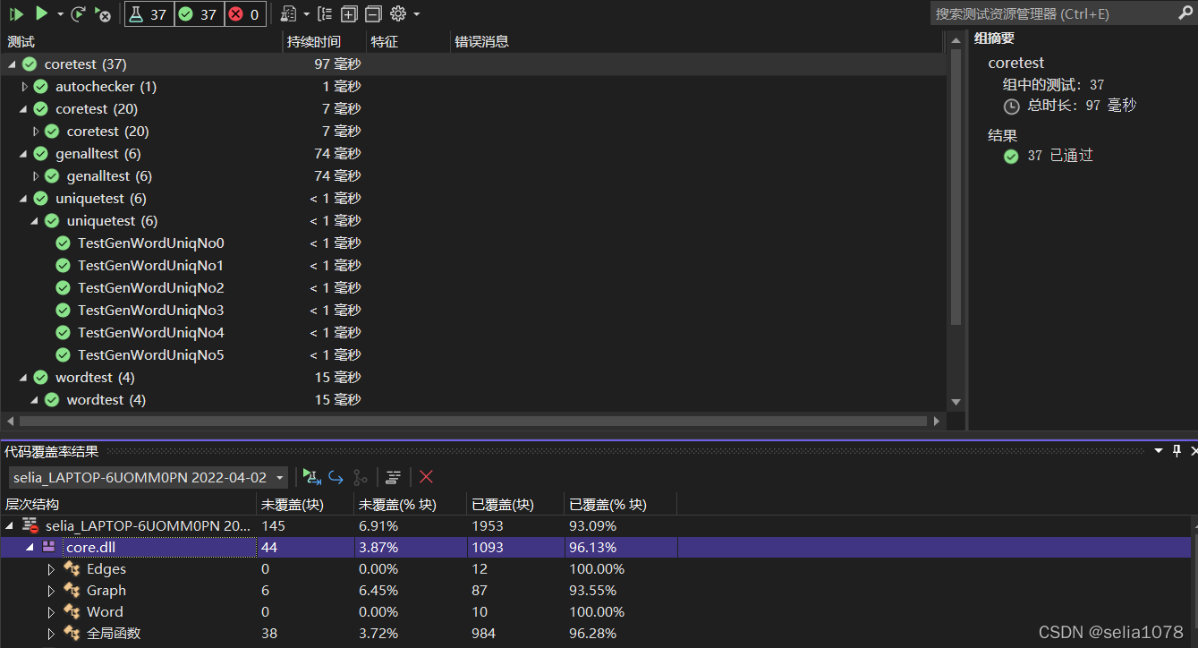Image resolution: width=1198 pixels, height=648 pixels.
Task: Sort by the 特征 column header
Action: tap(408, 41)
